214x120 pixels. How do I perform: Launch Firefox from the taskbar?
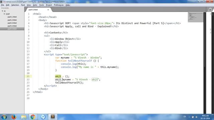click(14, 117)
